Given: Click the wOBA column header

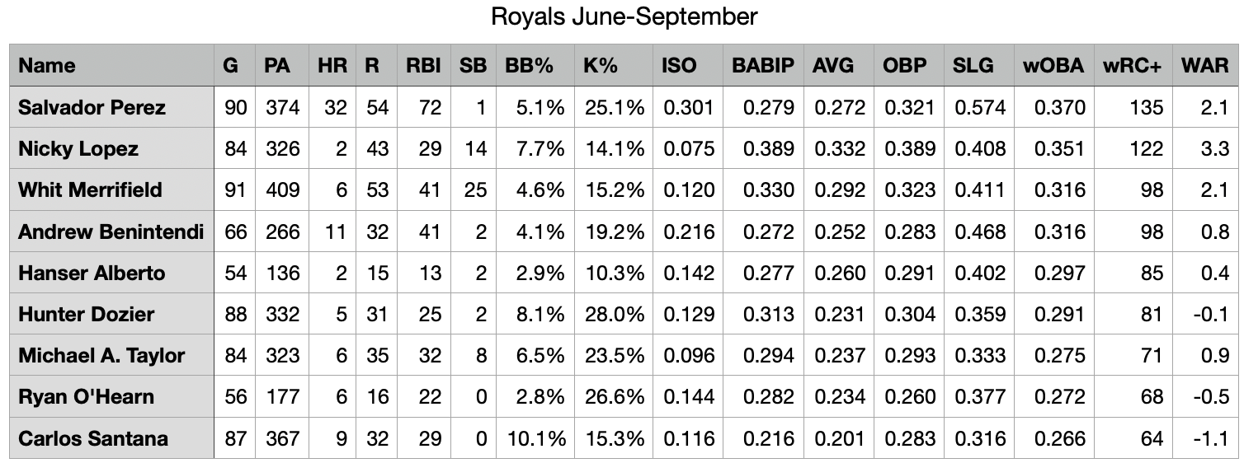Looking at the screenshot, I should tap(1053, 66).
